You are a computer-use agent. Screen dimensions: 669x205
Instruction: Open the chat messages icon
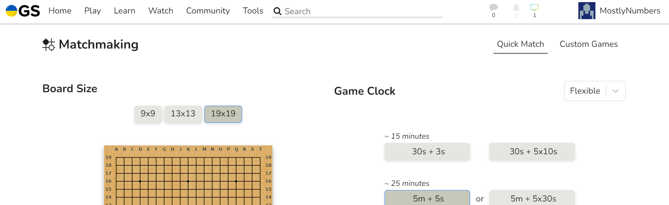(x=493, y=8)
